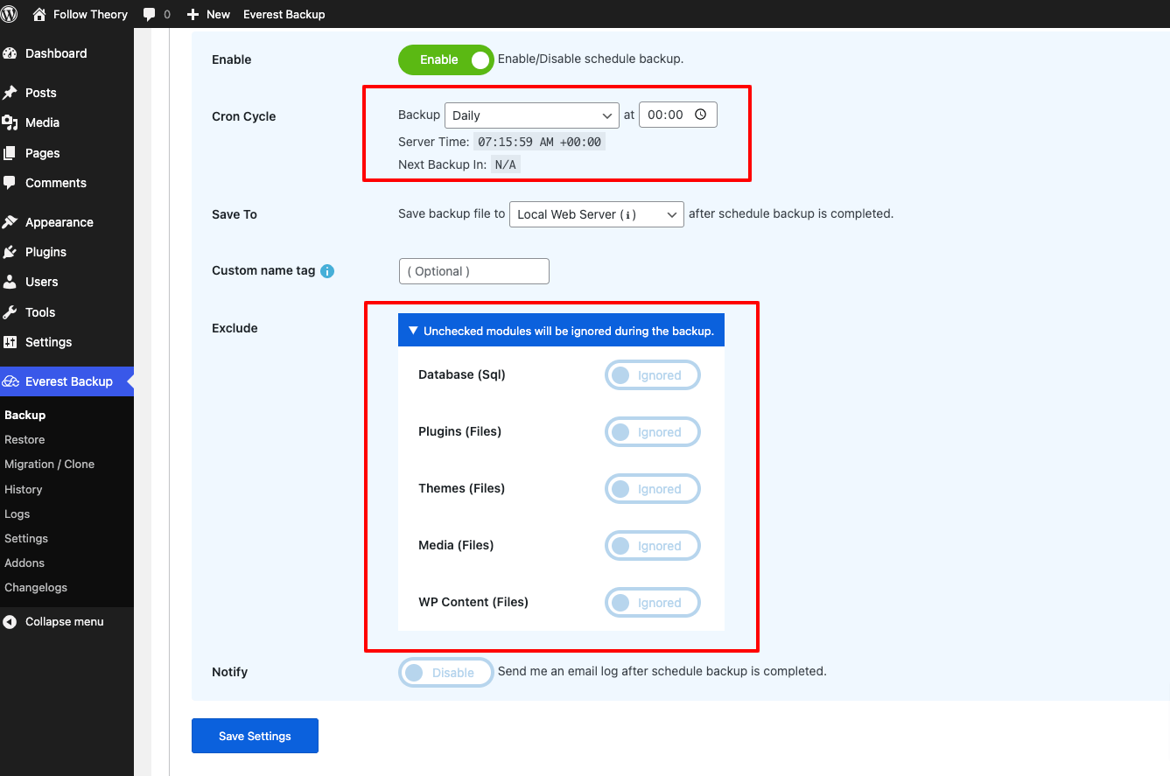This screenshot has width=1170, height=776.
Task: Go to Migration / Clone in sidebar
Action: [x=49, y=465]
